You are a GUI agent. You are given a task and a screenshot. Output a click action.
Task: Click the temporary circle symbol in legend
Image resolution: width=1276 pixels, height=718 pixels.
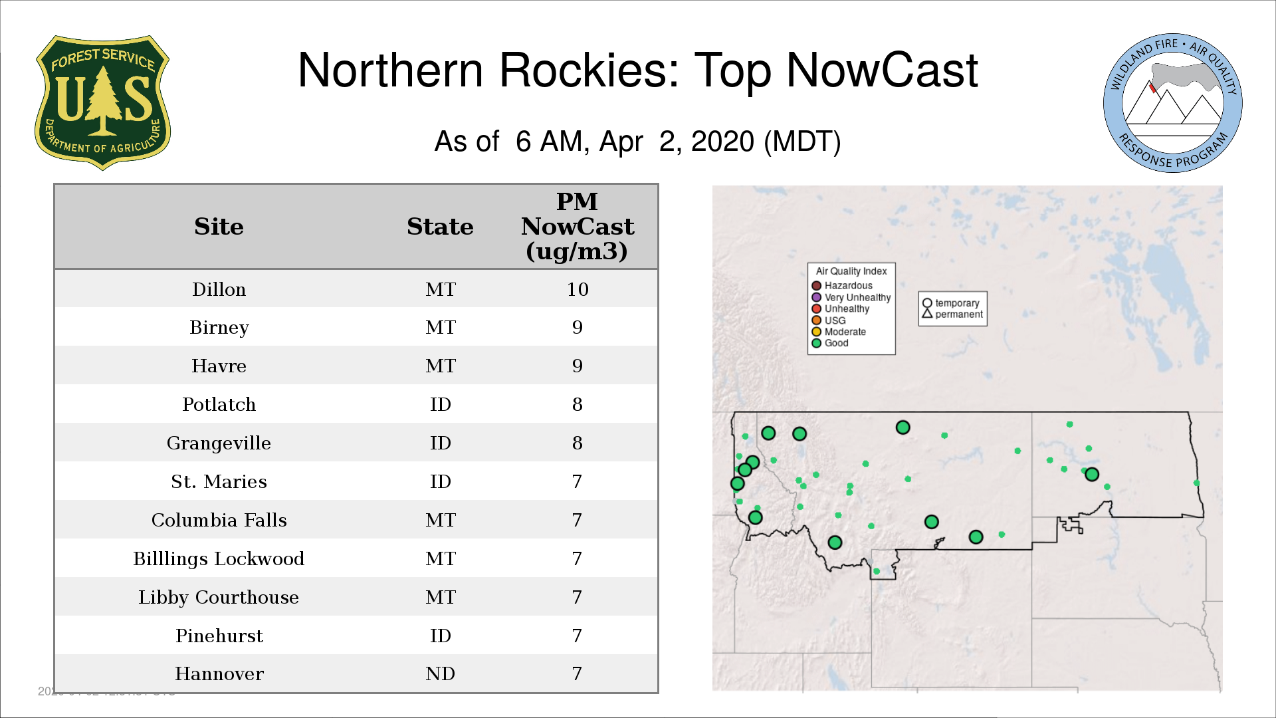click(927, 303)
